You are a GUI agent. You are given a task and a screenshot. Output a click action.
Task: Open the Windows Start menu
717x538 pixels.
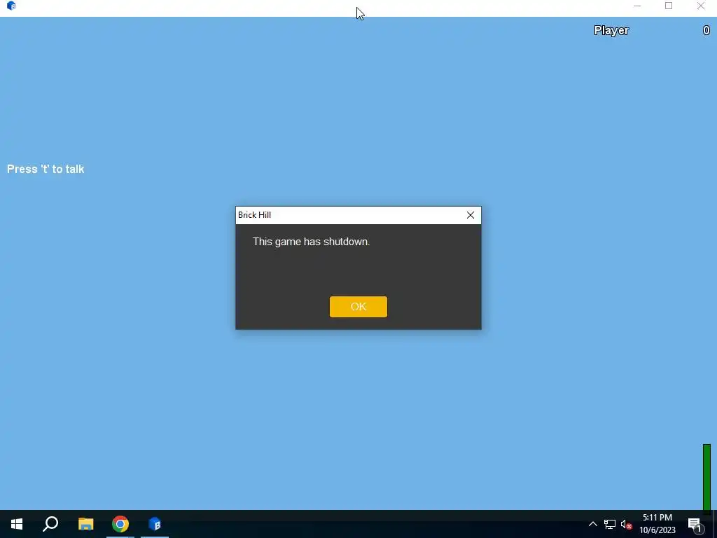pos(17,524)
